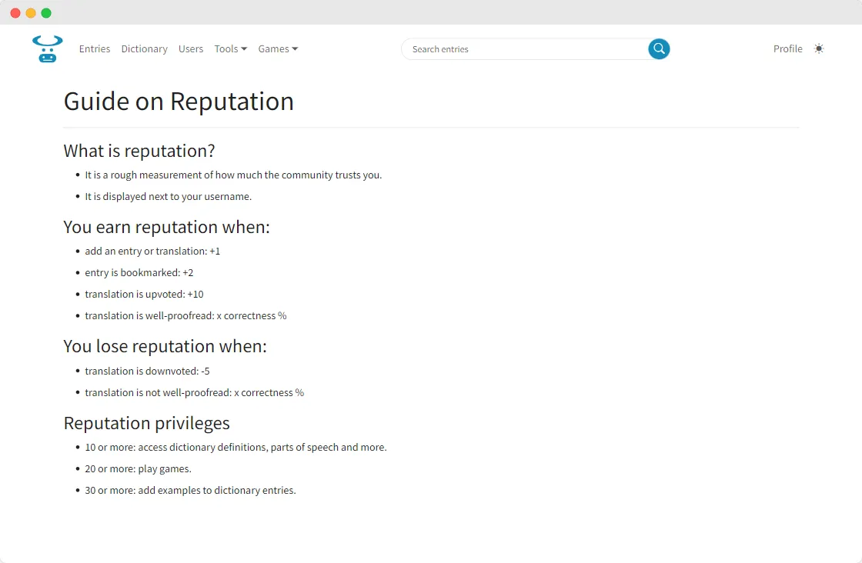862x563 pixels.
Task: Click '10 or more: access dictionary definitions' line
Action: click(236, 447)
